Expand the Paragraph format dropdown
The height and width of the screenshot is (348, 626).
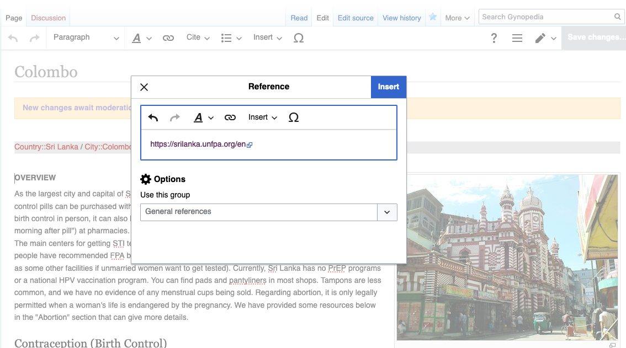pos(86,38)
